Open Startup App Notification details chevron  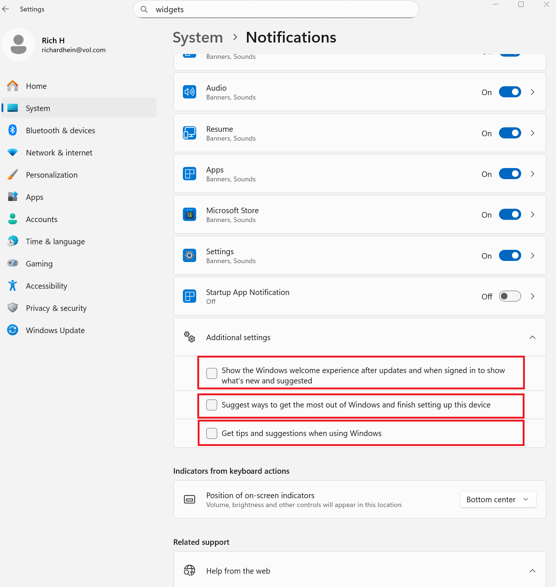(533, 296)
